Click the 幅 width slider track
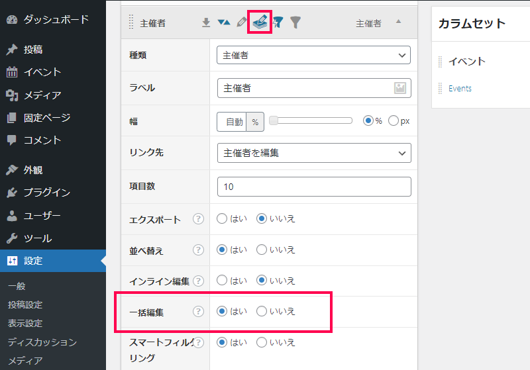Viewport: 530px width, 370px height. click(x=311, y=120)
